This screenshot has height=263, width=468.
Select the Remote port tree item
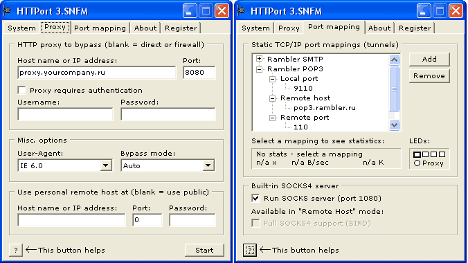pos(305,118)
